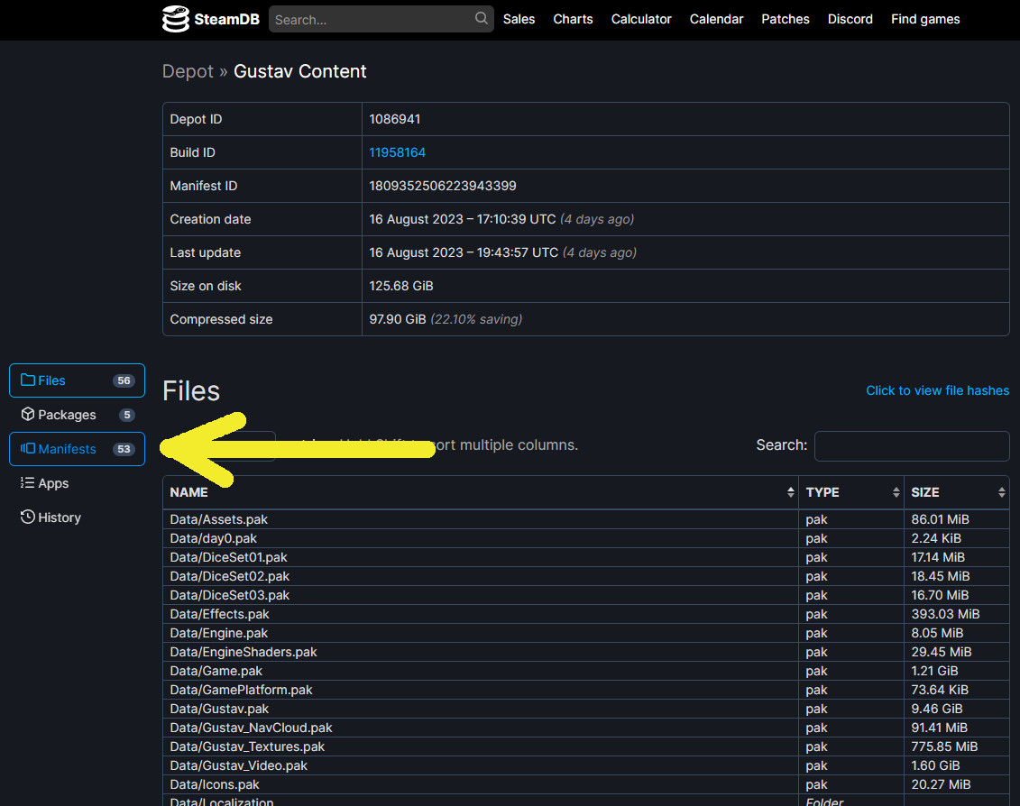Select Data/Effects.pak file name

pos(219,613)
